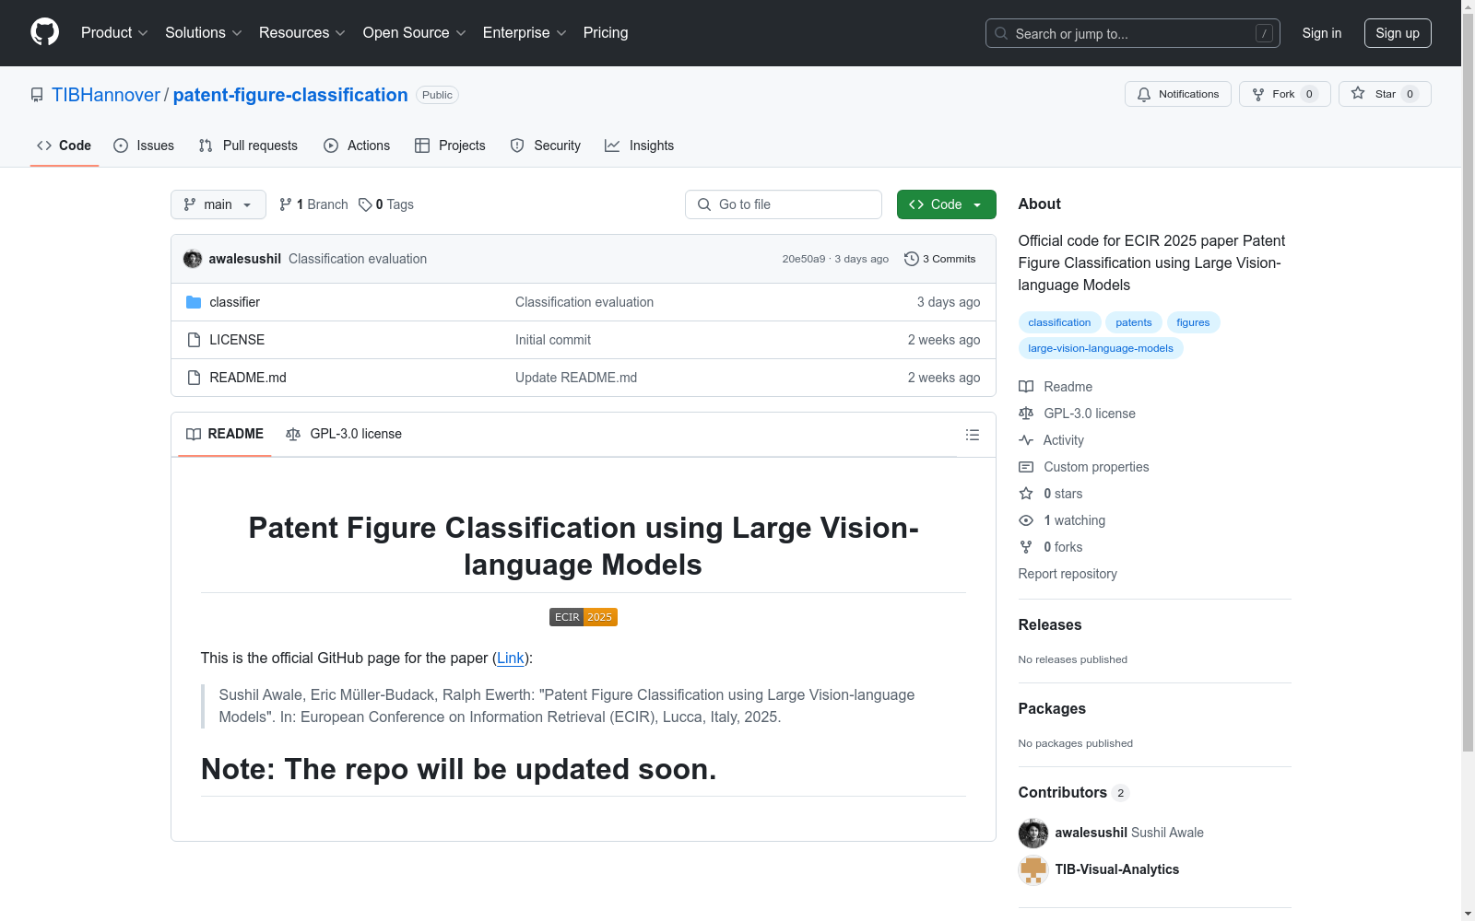Screen dimensions: 1475x921
Task: Click the branch icon beside 1 Branch
Action: (286, 204)
